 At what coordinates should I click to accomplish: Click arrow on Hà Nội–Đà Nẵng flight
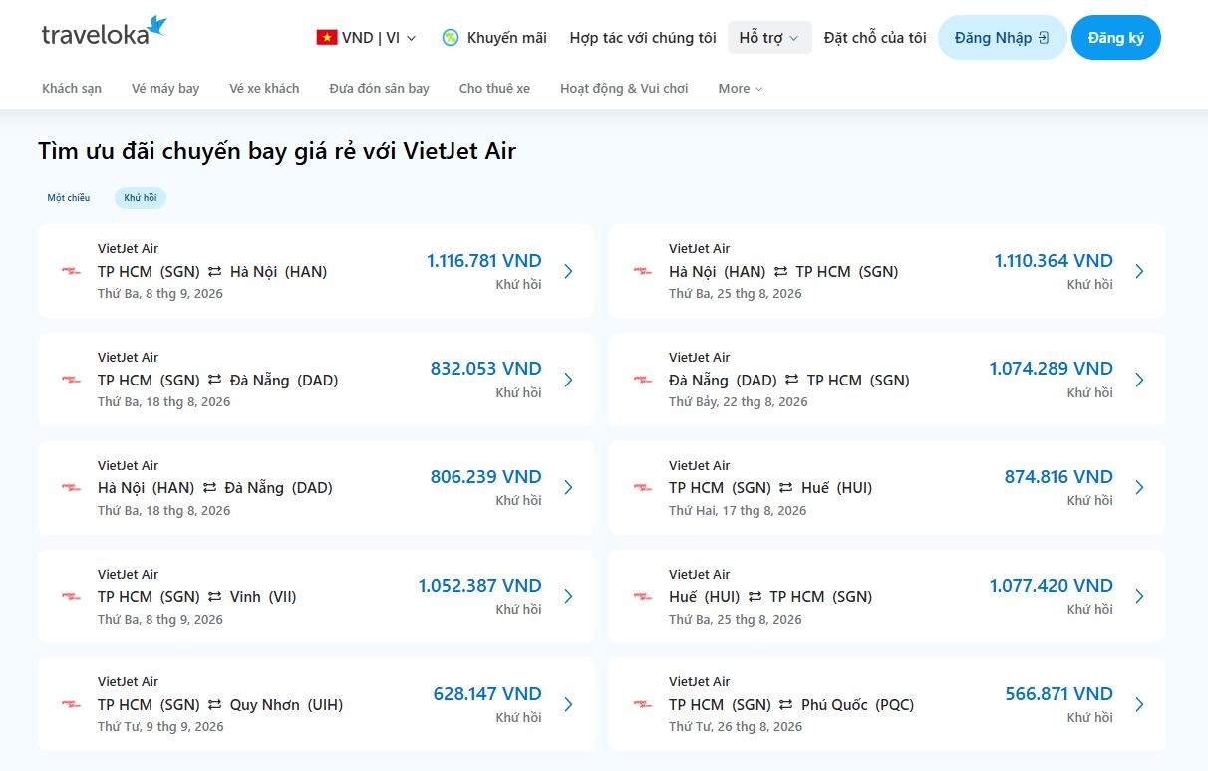568,487
